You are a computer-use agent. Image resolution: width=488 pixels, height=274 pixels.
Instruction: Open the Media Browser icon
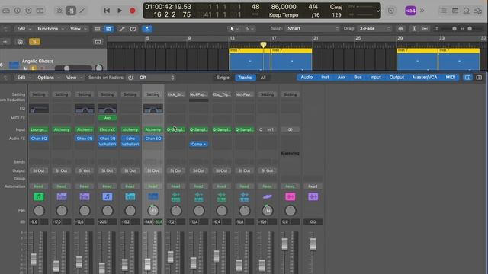tap(478, 11)
